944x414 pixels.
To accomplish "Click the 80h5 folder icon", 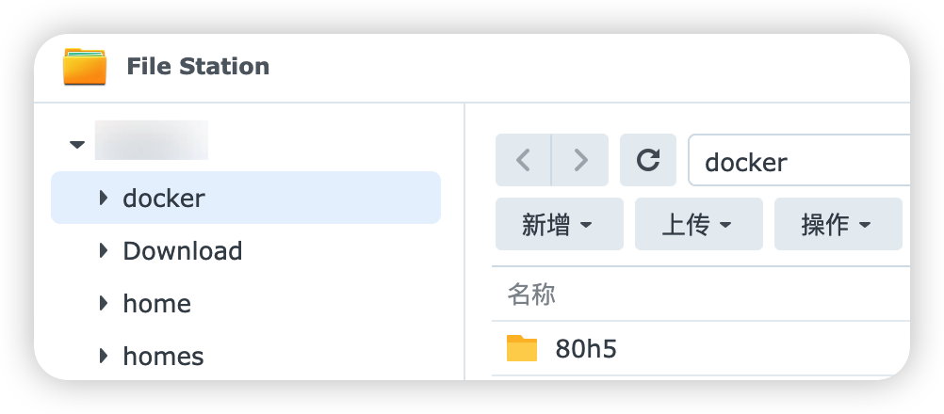I will click(521, 349).
